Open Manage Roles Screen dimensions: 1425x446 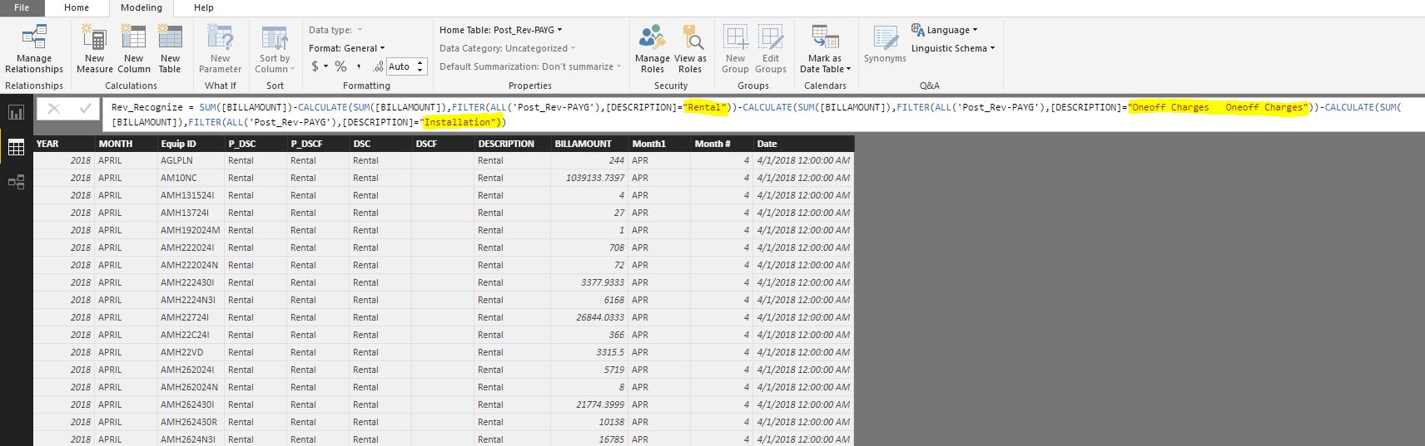click(x=652, y=49)
